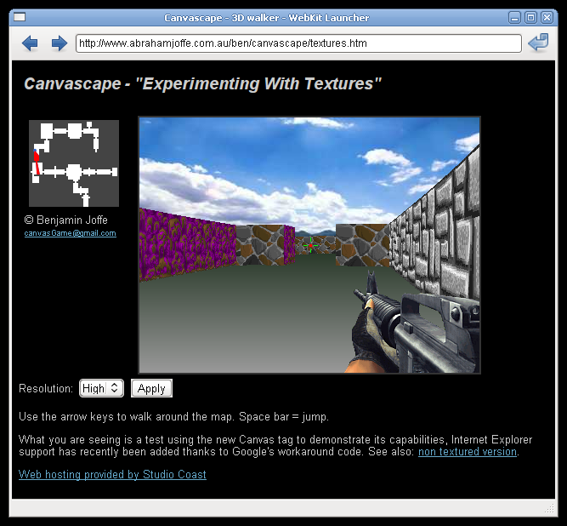The image size is (567, 526).
Task: Maximize the WebKit Launcher window
Action: (530, 17)
